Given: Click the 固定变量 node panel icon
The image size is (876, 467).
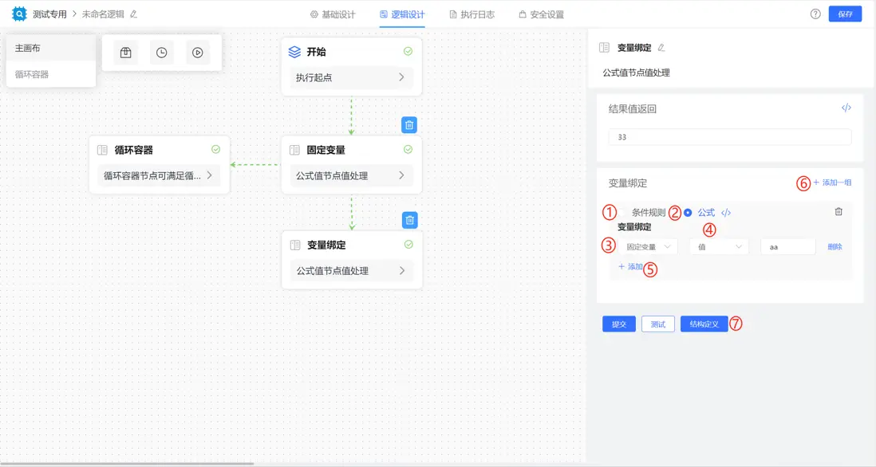Looking at the screenshot, I should [x=294, y=150].
